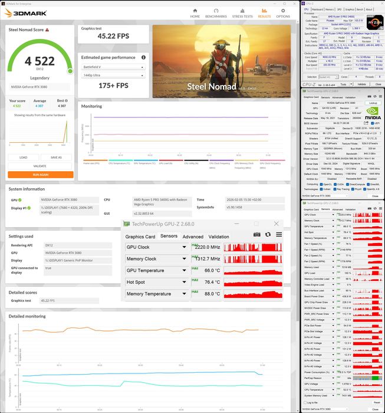Click the VALIDATE button in 3DMark
385x413 pixels.
coord(40,166)
